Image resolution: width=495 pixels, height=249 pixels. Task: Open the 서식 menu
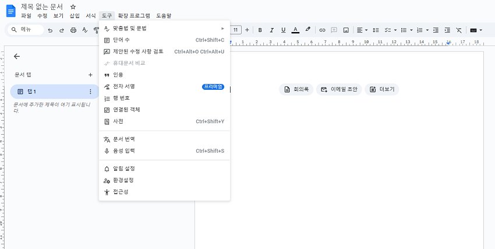coord(91,16)
